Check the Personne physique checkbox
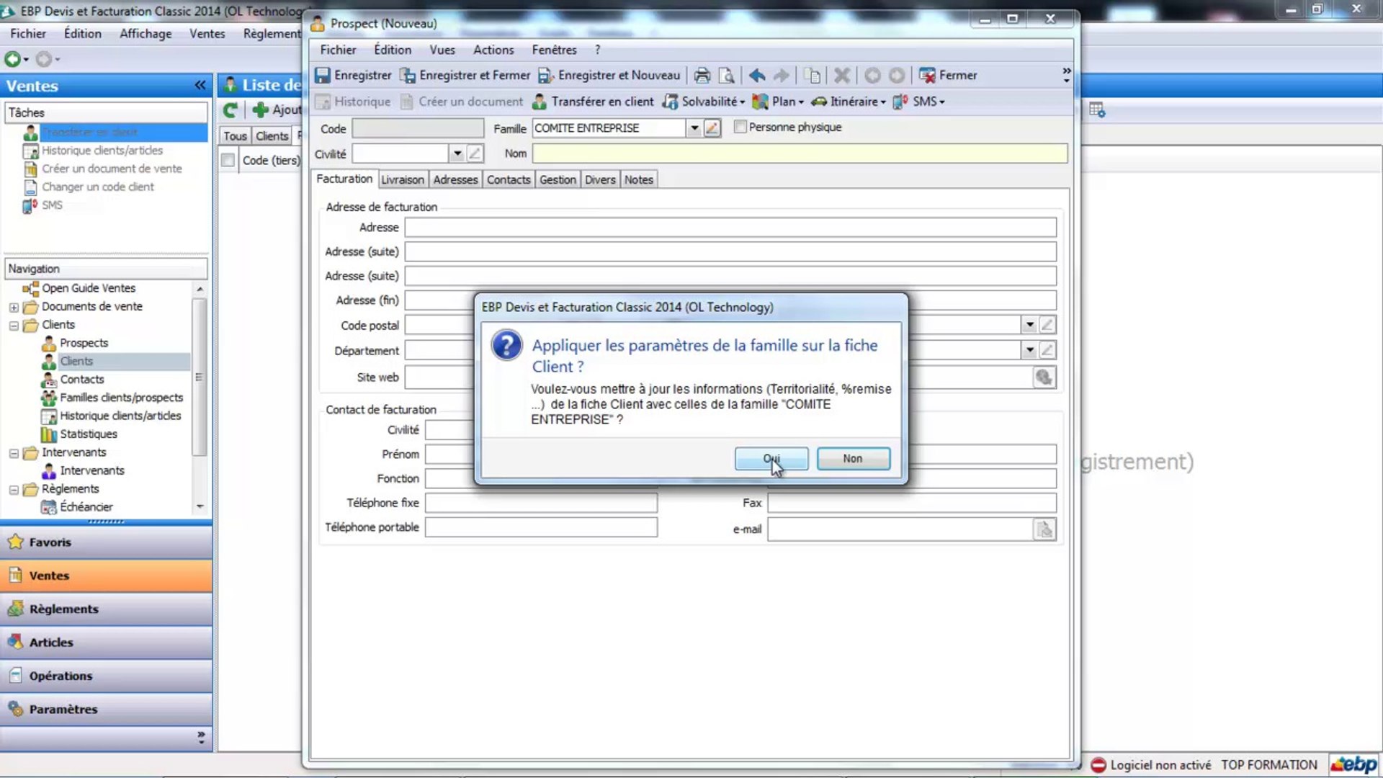The image size is (1383, 778). 740,127
